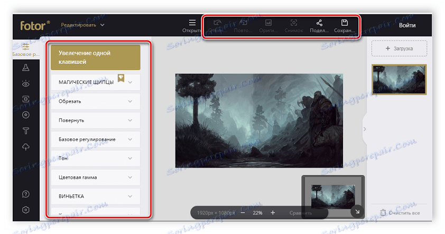The image size is (445, 234).
Task: Expand the Повернуть section
Action: pyautogui.click(x=96, y=120)
